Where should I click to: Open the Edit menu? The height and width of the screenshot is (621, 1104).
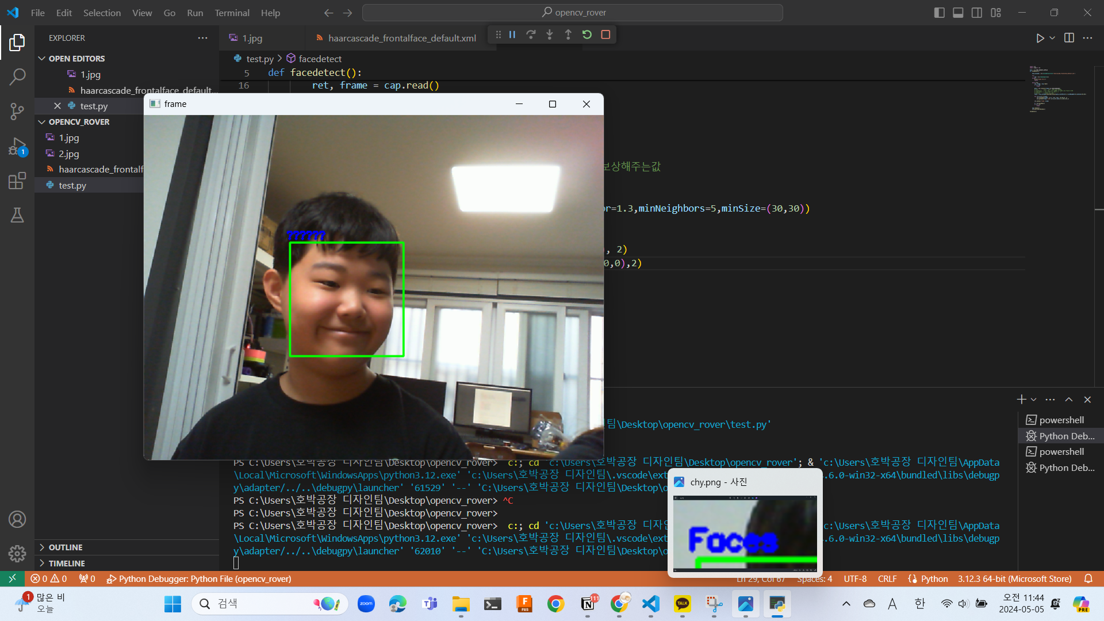tap(64, 13)
